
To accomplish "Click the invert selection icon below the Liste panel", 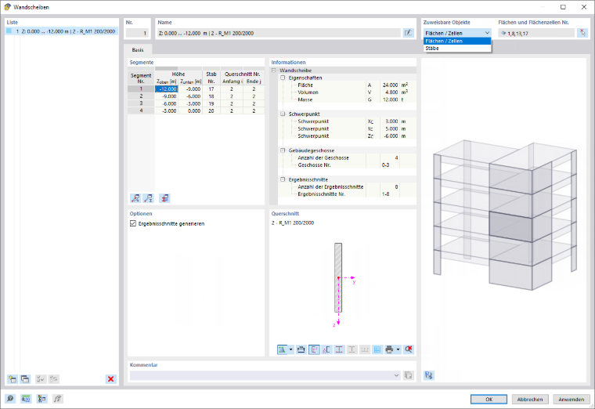I will 53,378.
